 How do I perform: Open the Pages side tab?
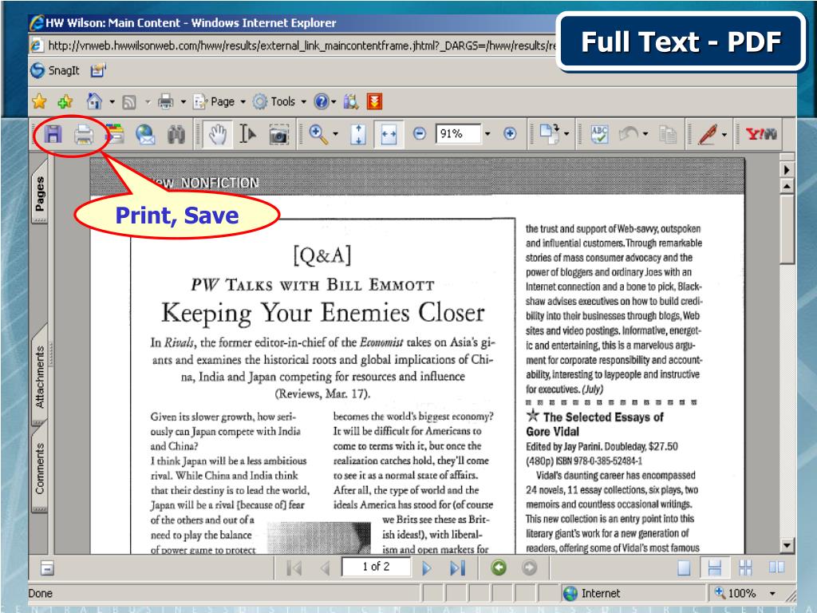[40, 193]
